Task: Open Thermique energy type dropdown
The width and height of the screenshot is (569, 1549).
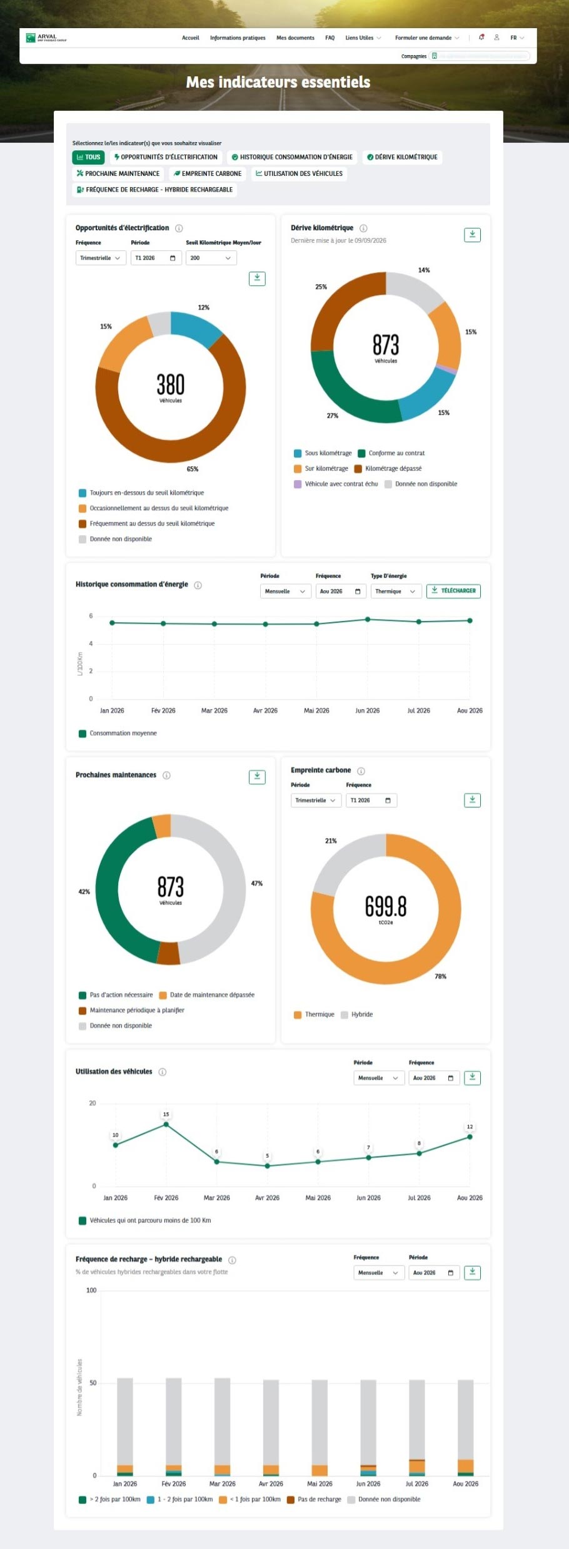Action: click(396, 591)
